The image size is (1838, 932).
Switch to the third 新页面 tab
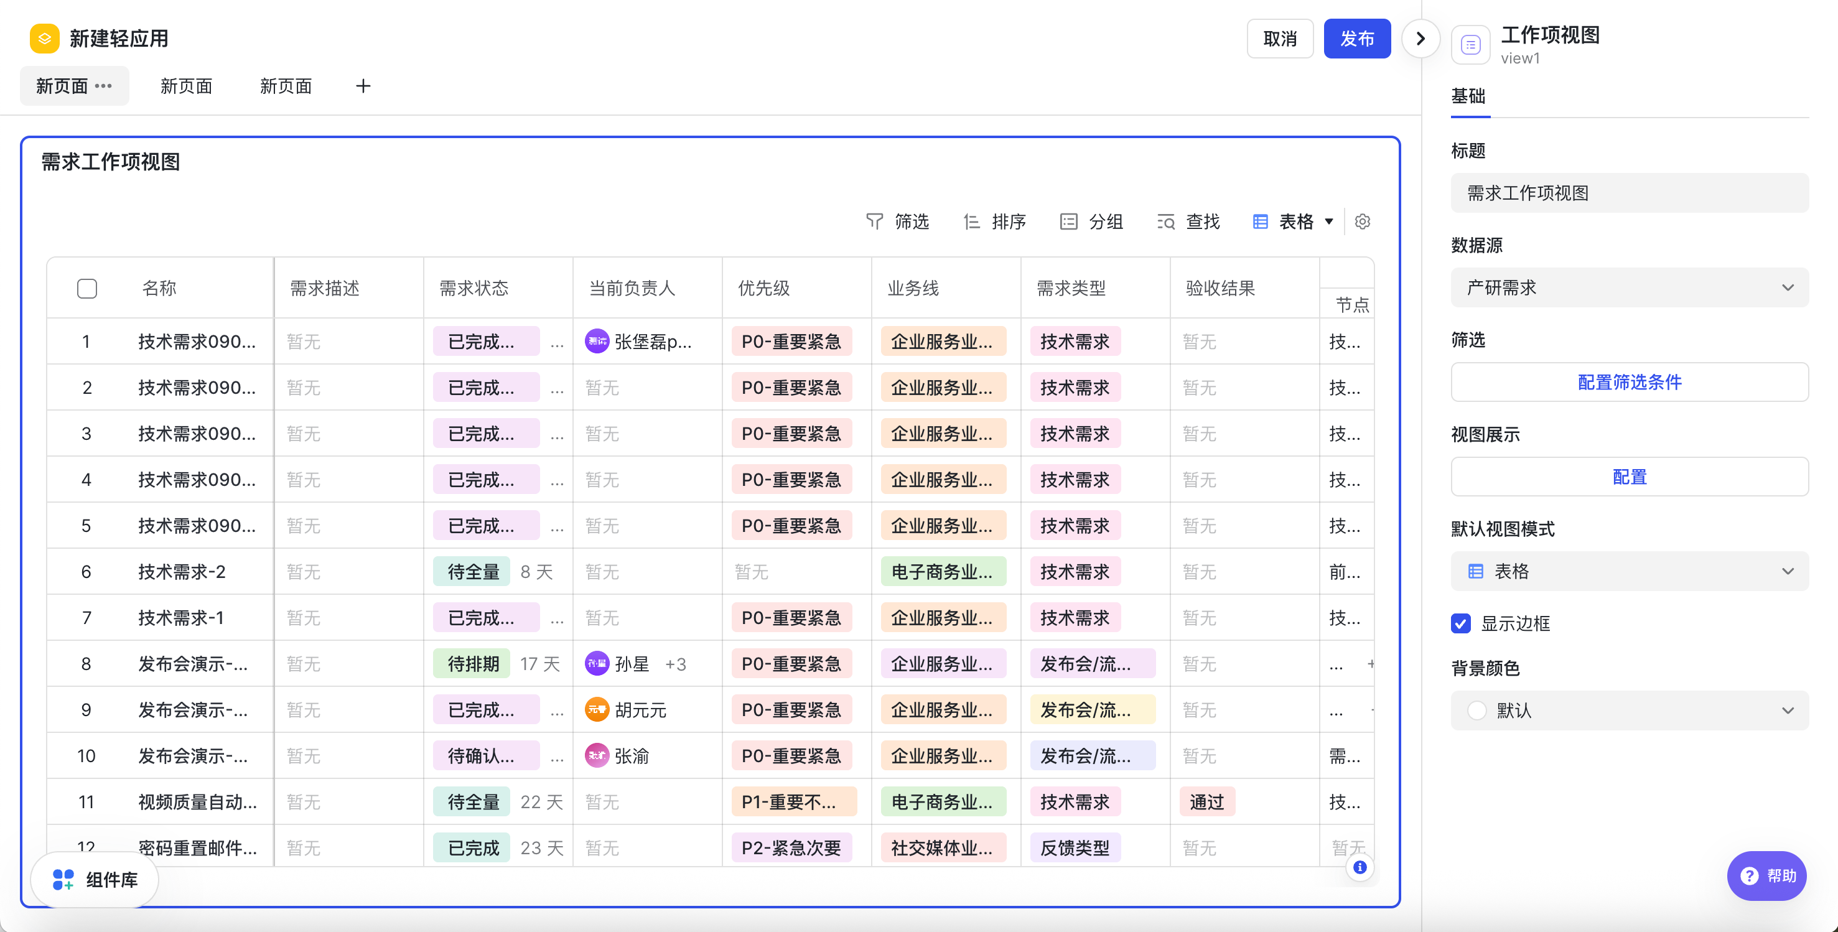[x=286, y=86]
